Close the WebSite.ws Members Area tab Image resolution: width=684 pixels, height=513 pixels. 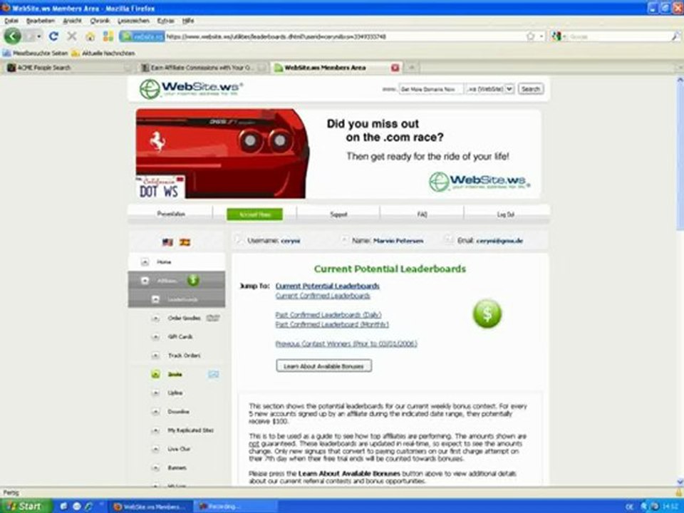pos(395,68)
